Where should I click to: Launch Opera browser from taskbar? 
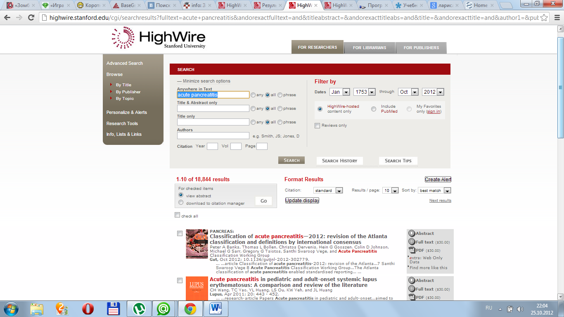pyautogui.click(x=88, y=309)
